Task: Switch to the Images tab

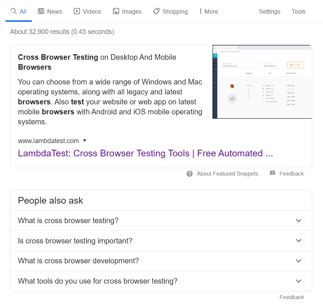Action: [x=127, y=11]
